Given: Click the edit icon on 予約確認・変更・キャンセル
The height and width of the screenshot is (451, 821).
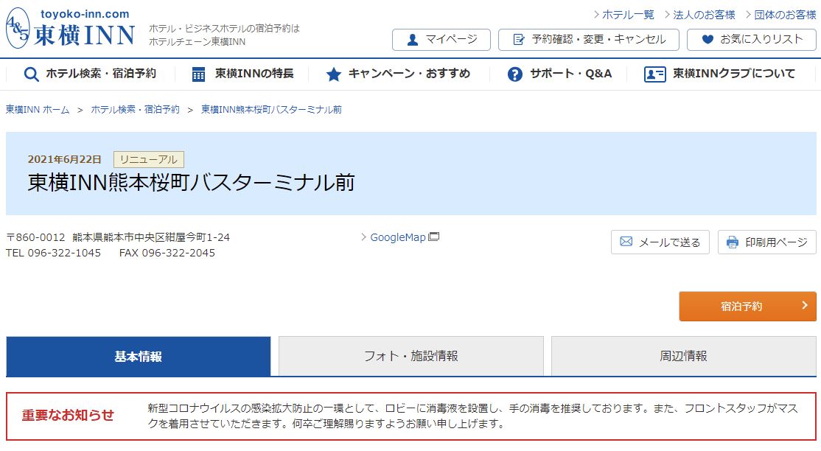Looking at the screenshot, I should pos(519,40).
